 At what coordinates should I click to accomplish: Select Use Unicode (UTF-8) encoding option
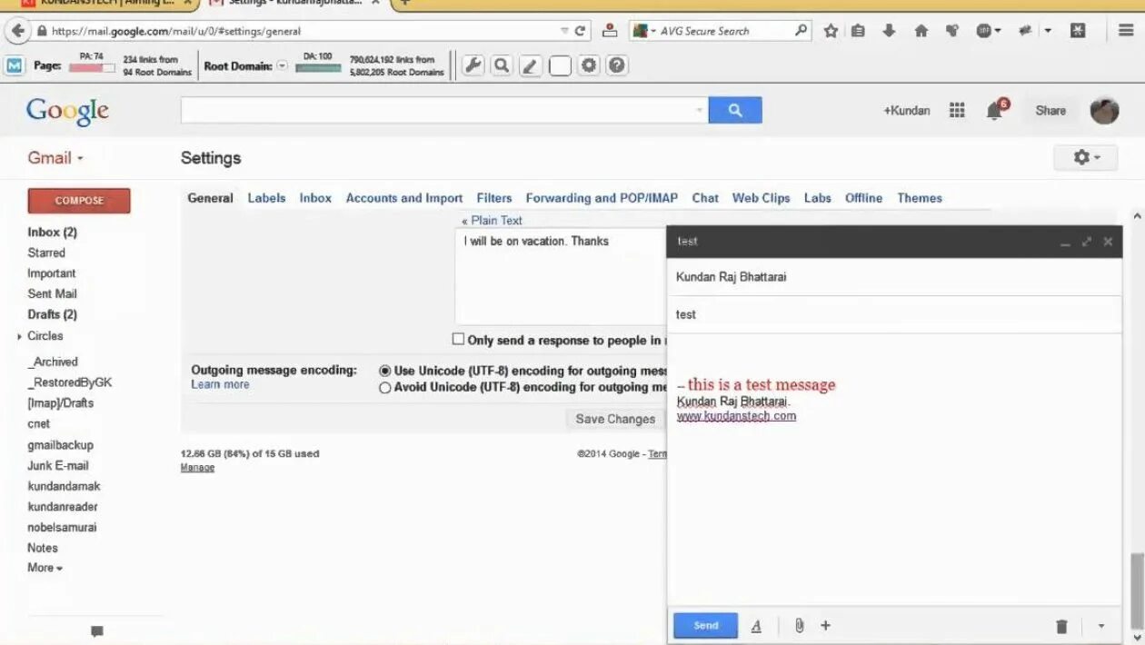pos(385,371)
